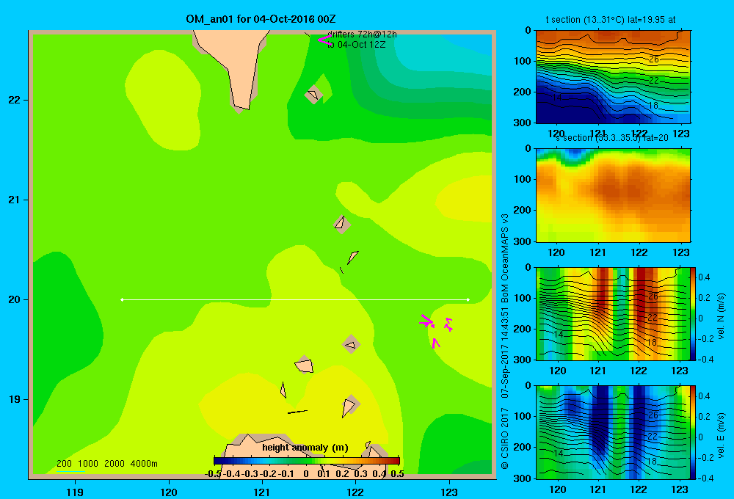Click latitude label 19 on main map axis
734x499 pixels.
(x=15, y=399)
